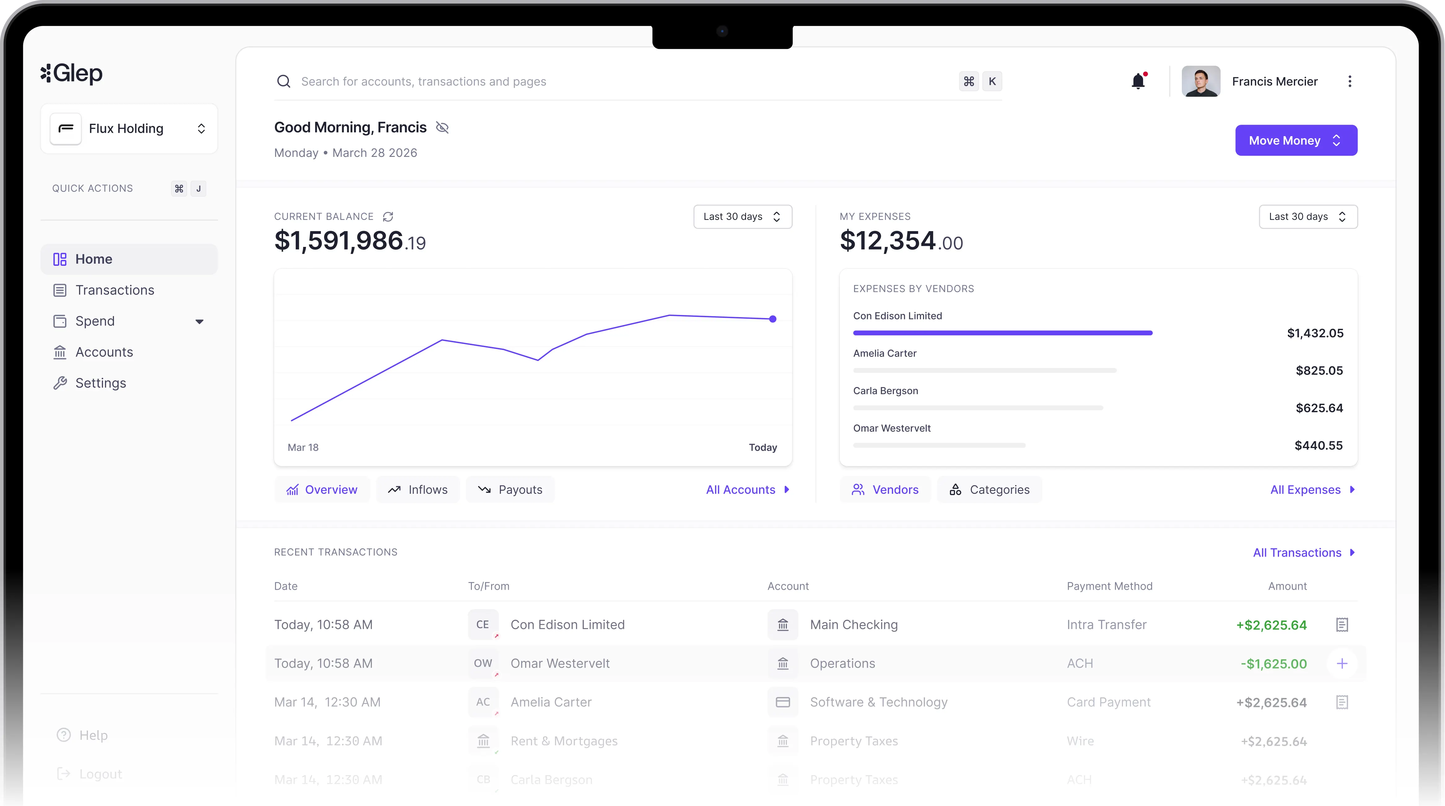Open All Transactions link
The image size is (1445, 806).
(x=1304, y=553)
